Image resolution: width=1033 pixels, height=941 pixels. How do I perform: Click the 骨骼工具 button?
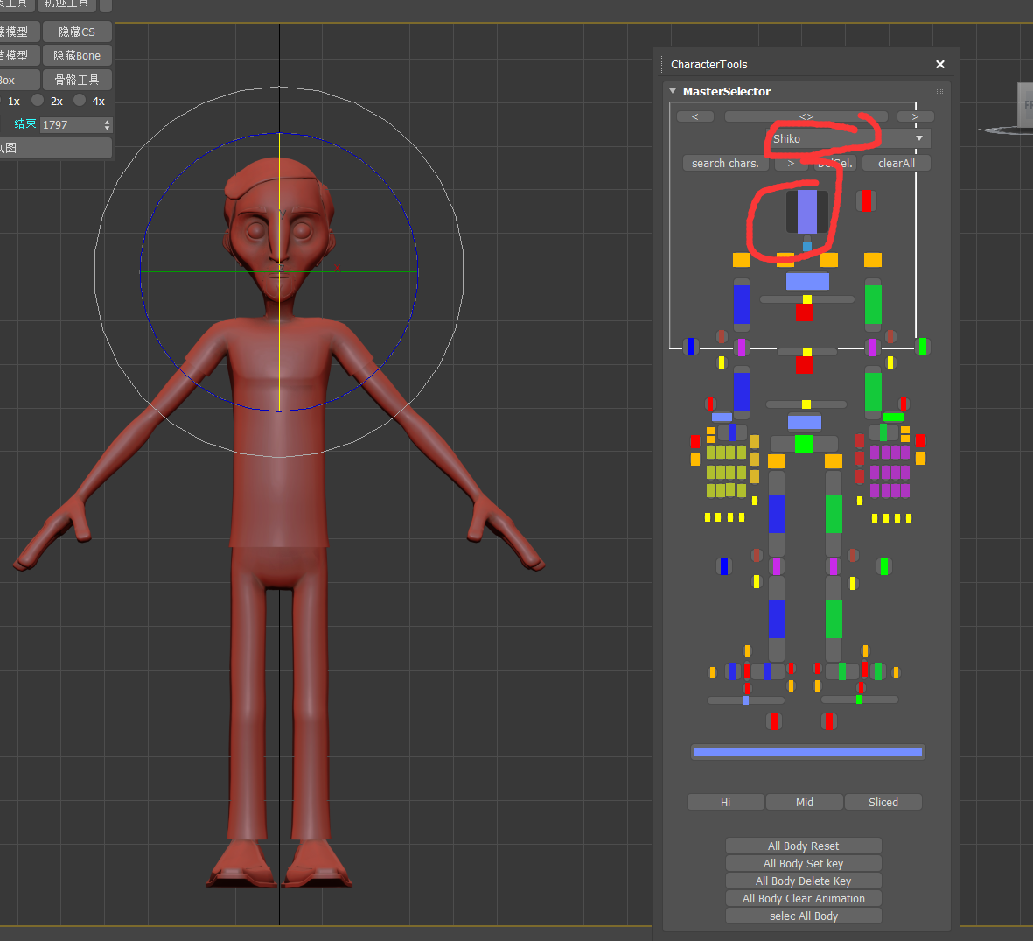point(77,80)
